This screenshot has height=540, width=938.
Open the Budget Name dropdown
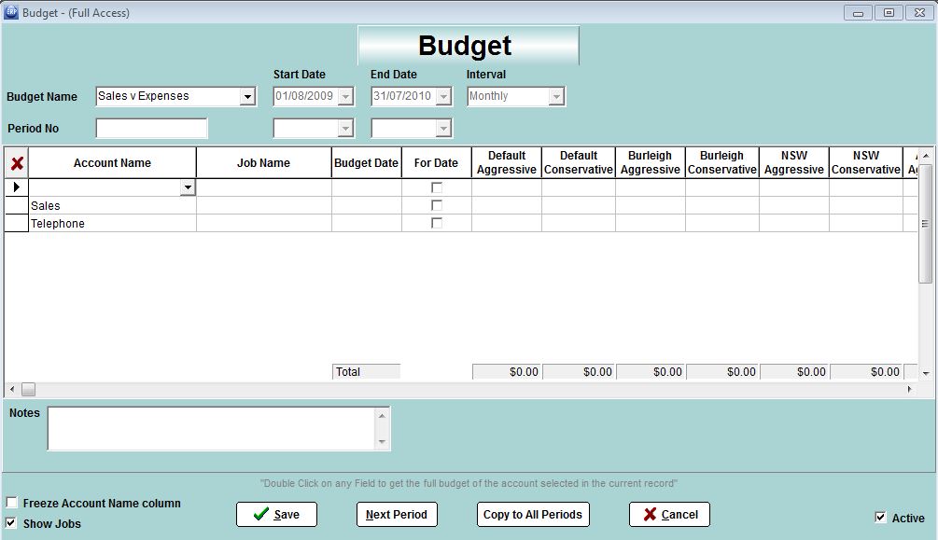247,96
